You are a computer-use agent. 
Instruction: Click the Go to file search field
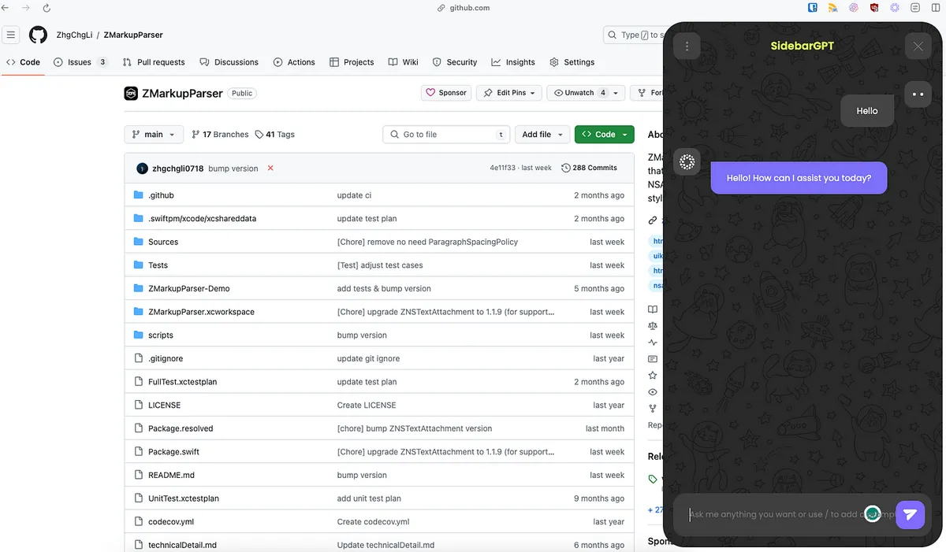pyautogui.click(x=446, y=135)
